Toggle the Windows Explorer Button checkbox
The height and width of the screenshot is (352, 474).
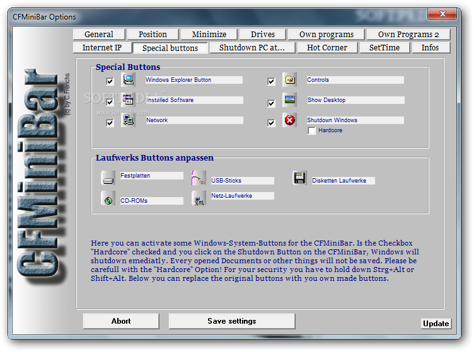tap(110, 81)
